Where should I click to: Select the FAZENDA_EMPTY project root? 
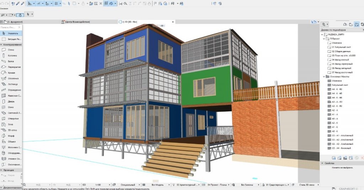[x=334, y=35]
